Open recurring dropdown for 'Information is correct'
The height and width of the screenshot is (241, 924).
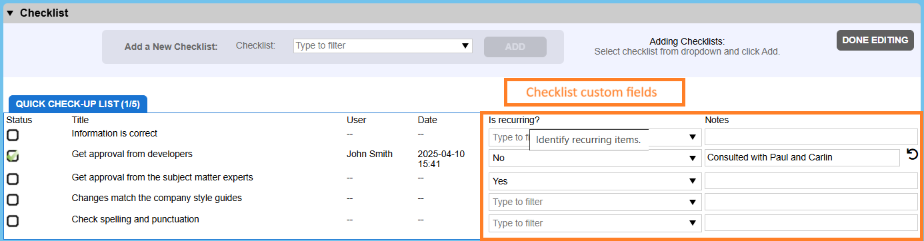coord(692,138)
